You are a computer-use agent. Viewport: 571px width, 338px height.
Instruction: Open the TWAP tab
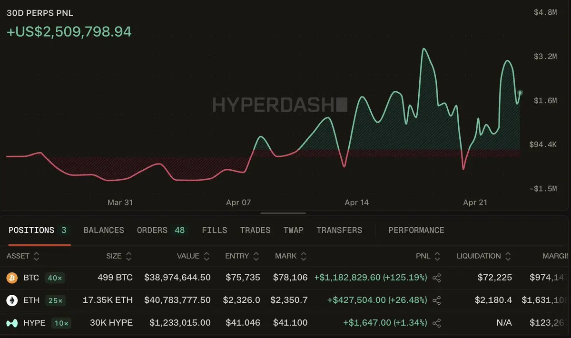click(293, 230)
